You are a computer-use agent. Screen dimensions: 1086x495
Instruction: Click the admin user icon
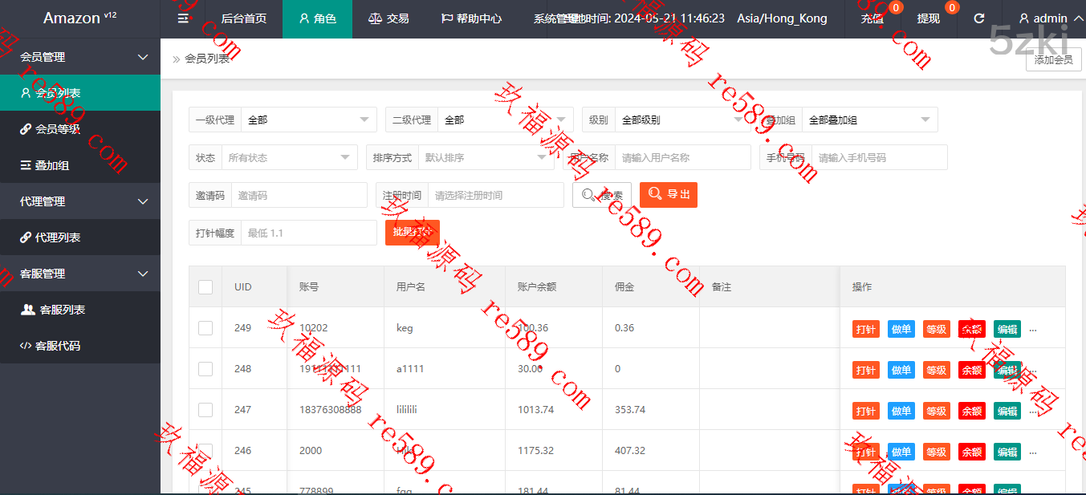coord(1024,18)
